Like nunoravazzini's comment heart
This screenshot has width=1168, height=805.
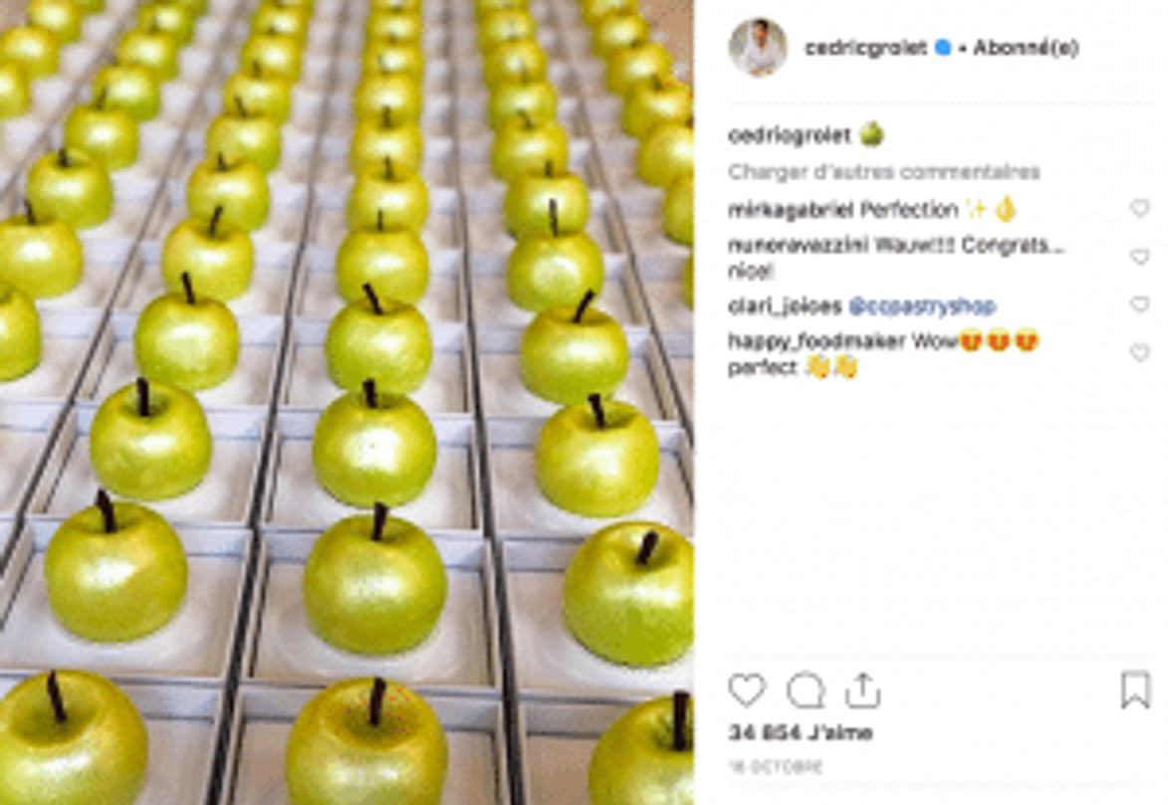click(x=1139, y=257)
